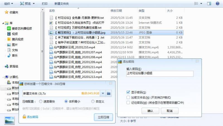Choose the 自定义 compression radio button

(x=93, y=102)
